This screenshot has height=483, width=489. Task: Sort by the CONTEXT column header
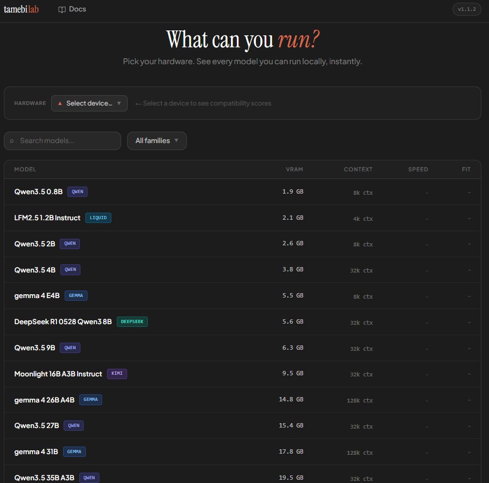point(358,169)
